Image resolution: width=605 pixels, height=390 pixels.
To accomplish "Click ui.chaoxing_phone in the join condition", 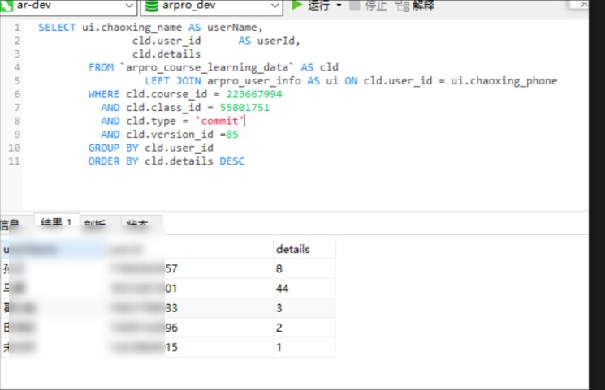I will pos(504,81).
